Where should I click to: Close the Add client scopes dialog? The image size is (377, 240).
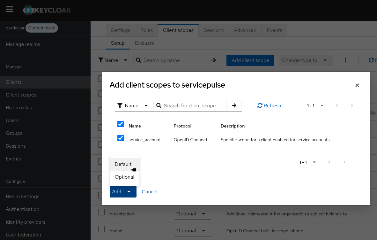357,85
